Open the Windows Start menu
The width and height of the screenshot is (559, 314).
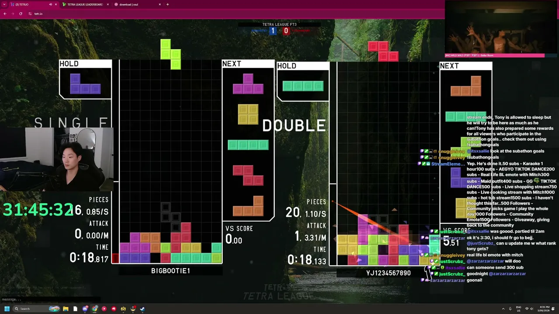[7, 309]
